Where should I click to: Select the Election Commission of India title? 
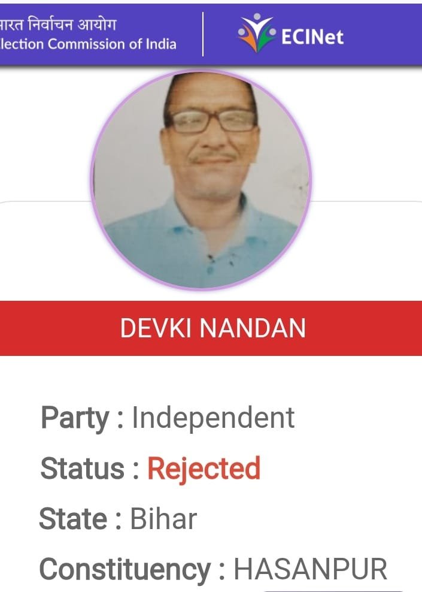click(88, 44)
